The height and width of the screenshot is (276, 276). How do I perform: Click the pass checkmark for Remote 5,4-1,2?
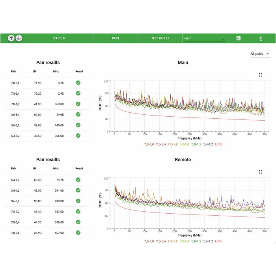tap(78, 180)
